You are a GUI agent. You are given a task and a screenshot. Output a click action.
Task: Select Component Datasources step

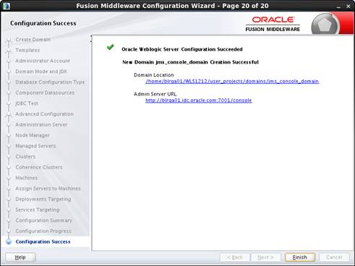tap(45, 93)
